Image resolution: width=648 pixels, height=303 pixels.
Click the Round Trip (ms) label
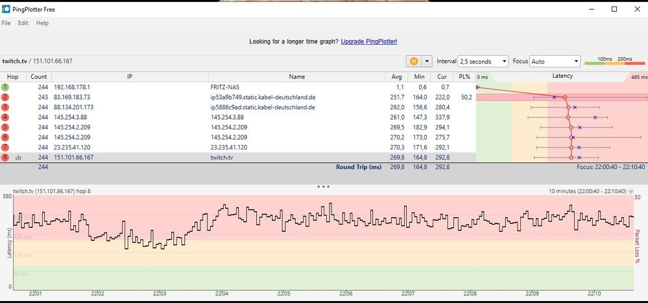pyautogui.click(x=359, y=167)
